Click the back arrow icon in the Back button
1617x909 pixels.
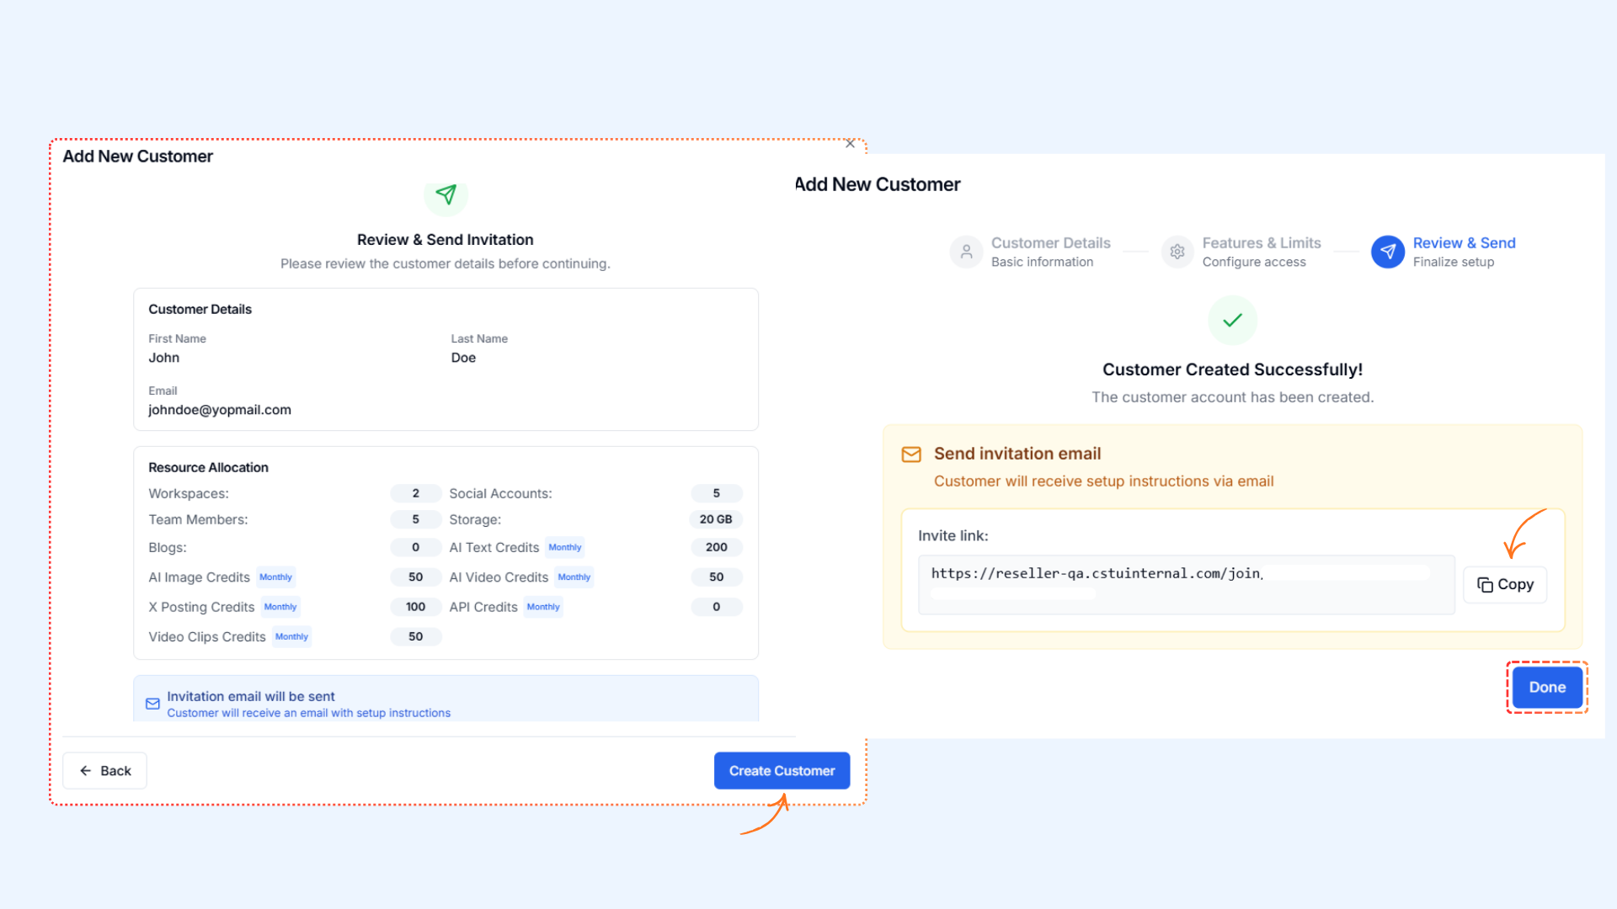tap(85, 770)
